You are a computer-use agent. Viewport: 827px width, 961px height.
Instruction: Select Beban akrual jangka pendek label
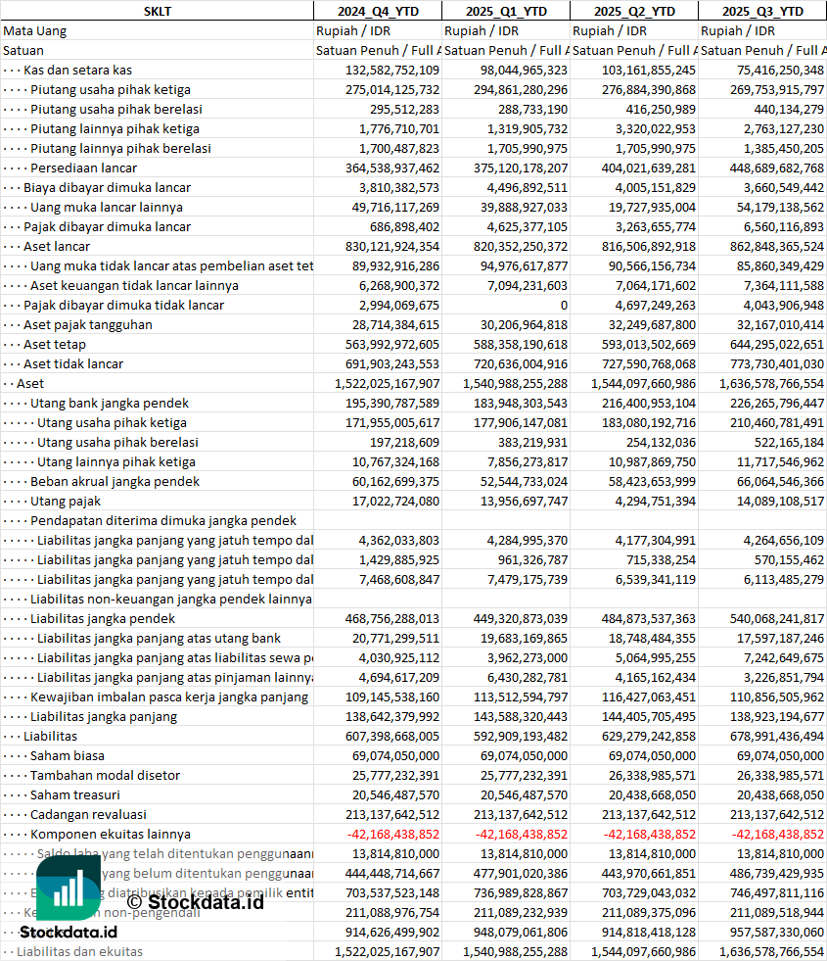pyautogui.click(x=115, y=482)
